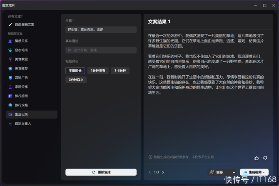Go to next 文案 result arrow
Screen dimensions: 279x186
tap(163, 172)
